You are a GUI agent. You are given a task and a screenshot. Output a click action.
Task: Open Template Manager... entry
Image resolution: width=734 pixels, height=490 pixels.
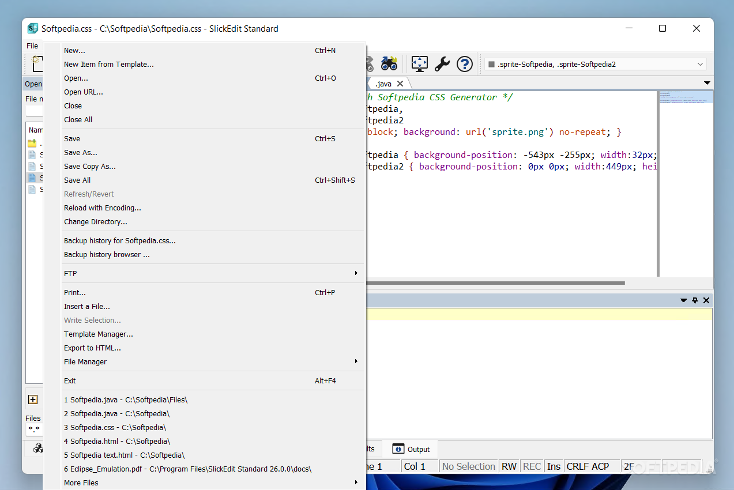pyautogui.click(x=213, y=334)
